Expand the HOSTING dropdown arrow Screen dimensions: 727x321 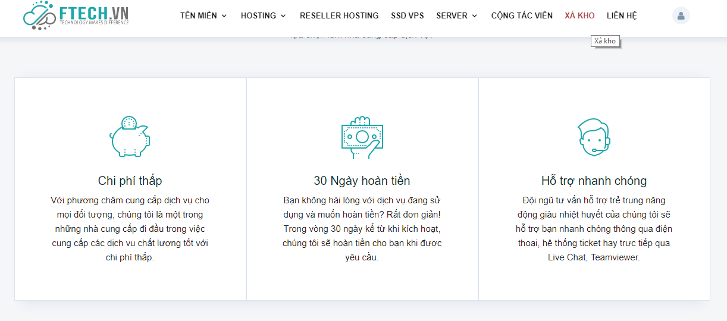[283, 16]
